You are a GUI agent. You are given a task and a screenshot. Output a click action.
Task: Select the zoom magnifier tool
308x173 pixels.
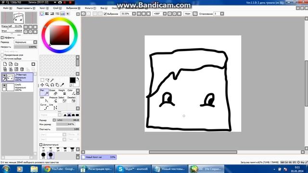(47, 85)
